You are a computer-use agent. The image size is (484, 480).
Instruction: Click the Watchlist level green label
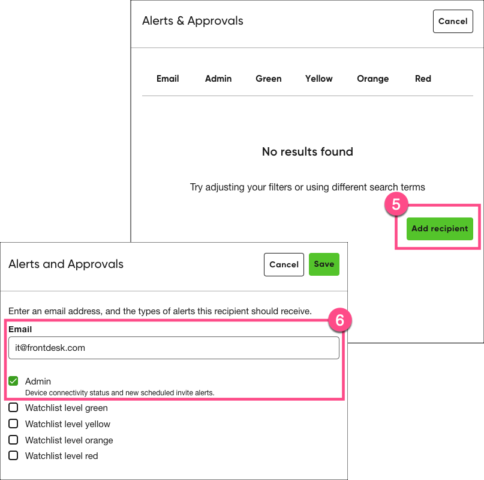pyautogui.click(x=67, y=408)
